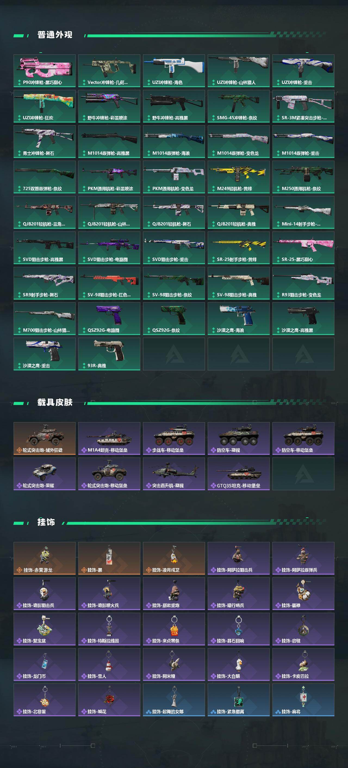The image size is (348, 768).
Task: Click the 挂饰-来点薯条 fries charm
Action: (x=174, y=629)
